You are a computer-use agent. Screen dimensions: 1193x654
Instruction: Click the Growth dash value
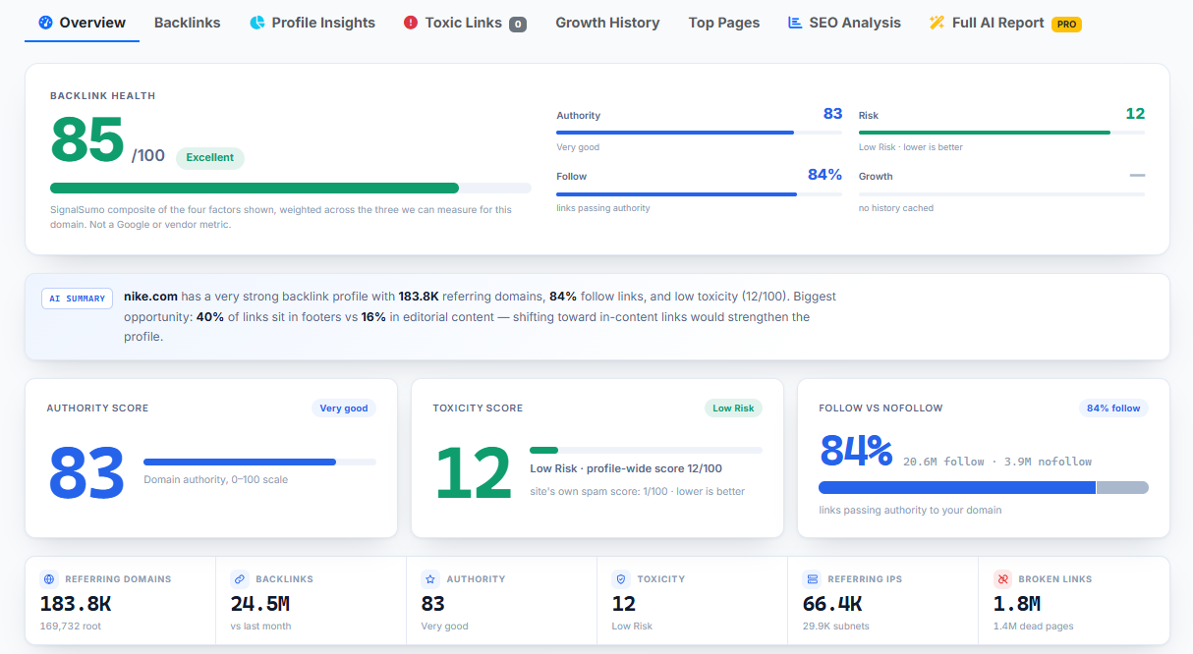(1137, 175)
